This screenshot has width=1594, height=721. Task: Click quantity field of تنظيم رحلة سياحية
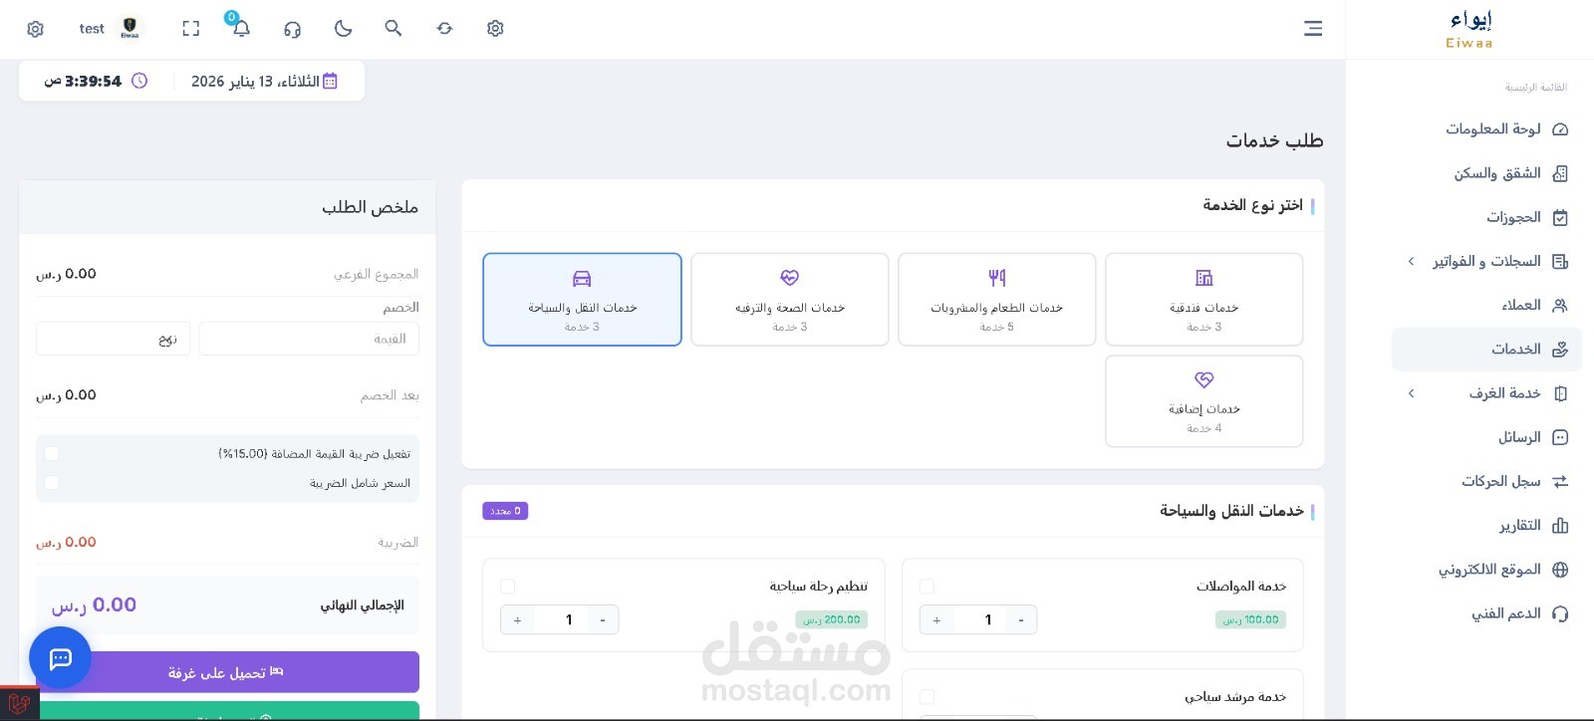pos(560,619)
